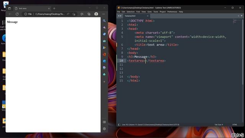Open the Drop notes icon in Edge sidebar
This screenshot has width=245, height=138.
pos(104,68)
